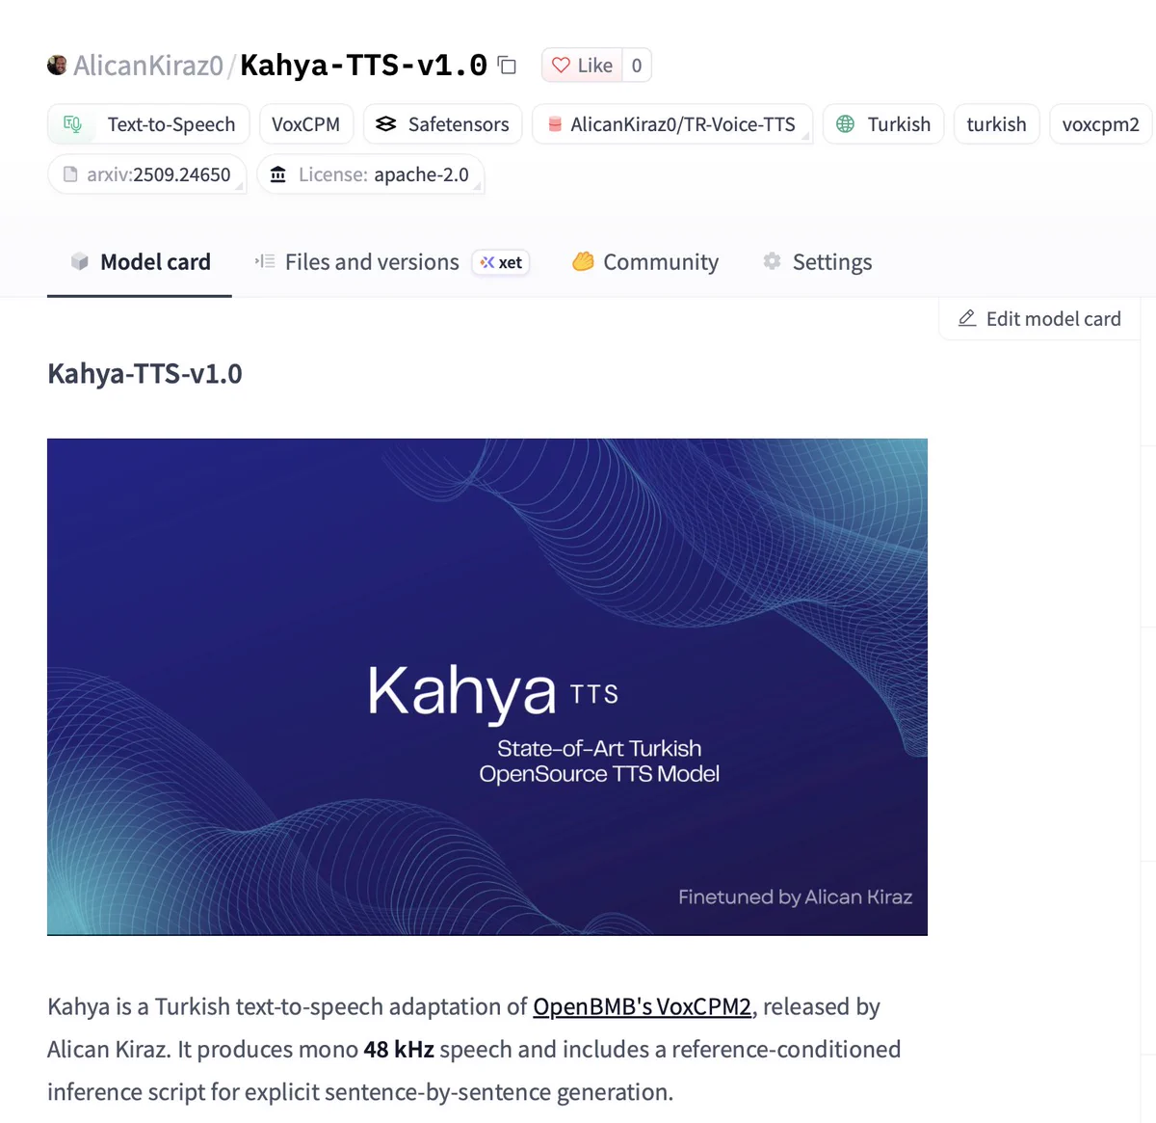Open the likes count showing 0
This screenshot has height=1123, width=1156.
click(x=637, y=66)
